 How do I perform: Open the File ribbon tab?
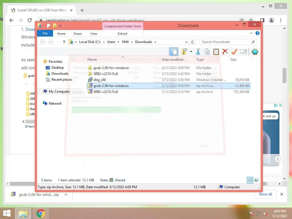(x=45, y=33)
